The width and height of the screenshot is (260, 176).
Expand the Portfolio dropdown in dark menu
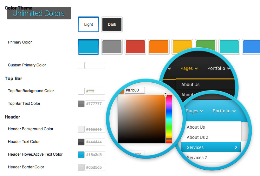coord(218,68)
